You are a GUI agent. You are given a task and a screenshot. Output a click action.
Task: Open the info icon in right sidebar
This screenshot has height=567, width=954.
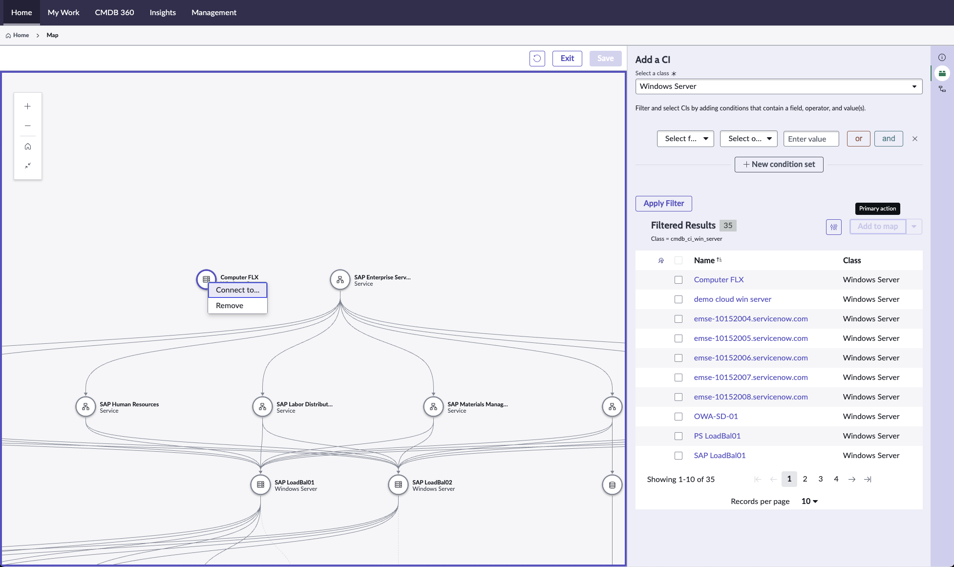click(942, 58)
